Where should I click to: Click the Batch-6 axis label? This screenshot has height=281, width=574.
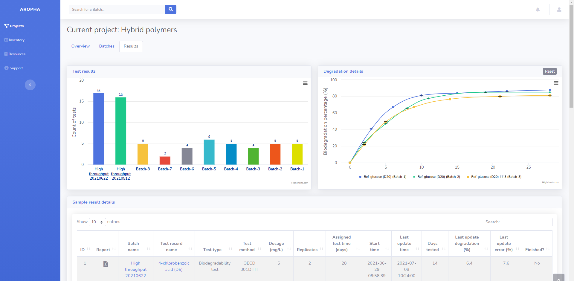(187, 169)
